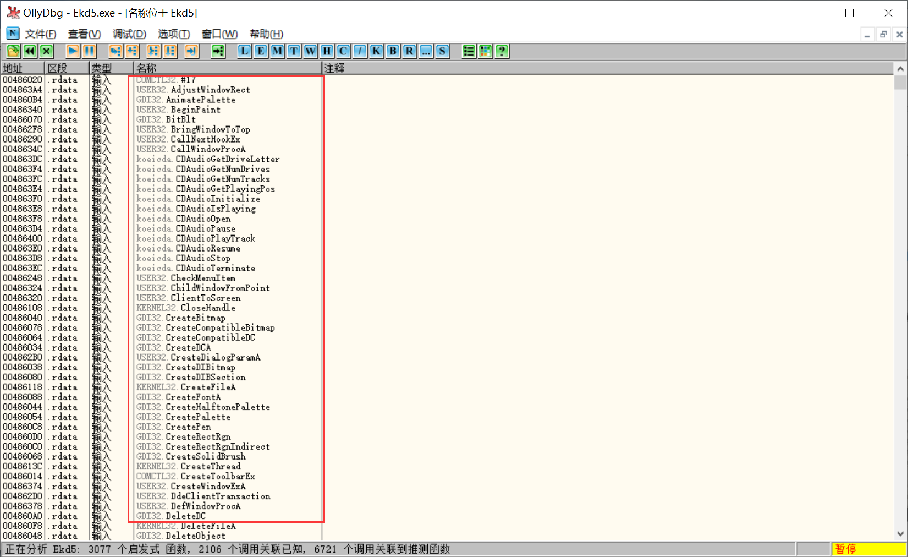Click the colorful appearance grid icon

tap(485, 51)
